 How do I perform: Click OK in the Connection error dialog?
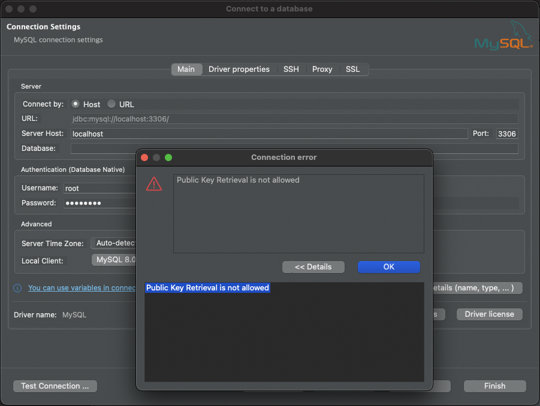point(389,267)
